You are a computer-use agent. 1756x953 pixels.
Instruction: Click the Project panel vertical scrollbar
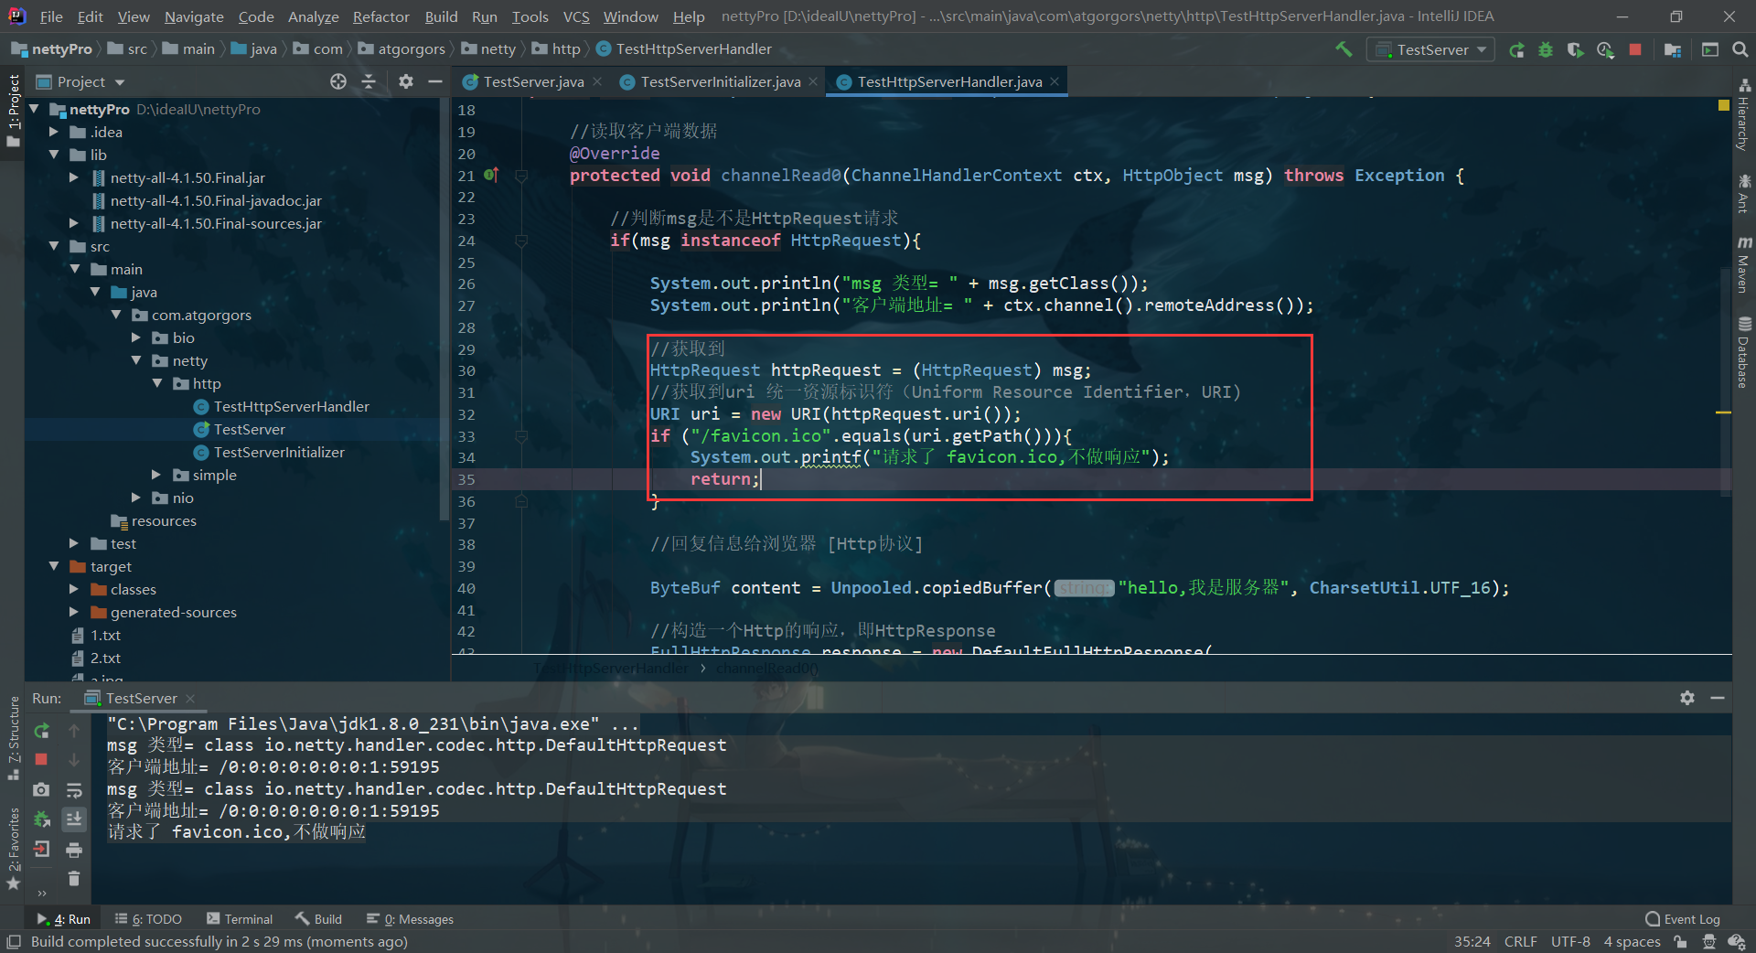(444, 311)
